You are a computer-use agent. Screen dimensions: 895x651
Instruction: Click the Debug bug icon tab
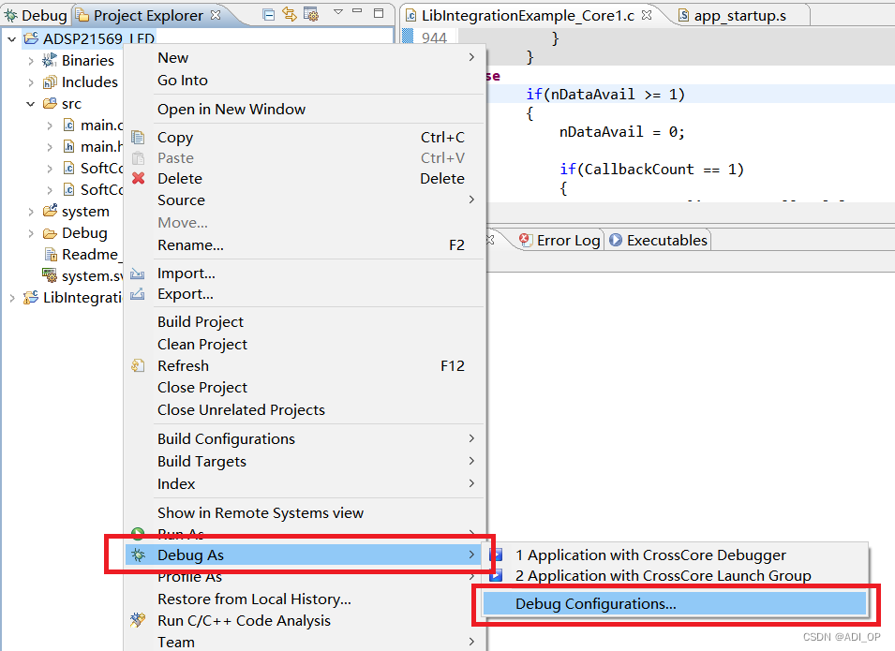point(35,15)
